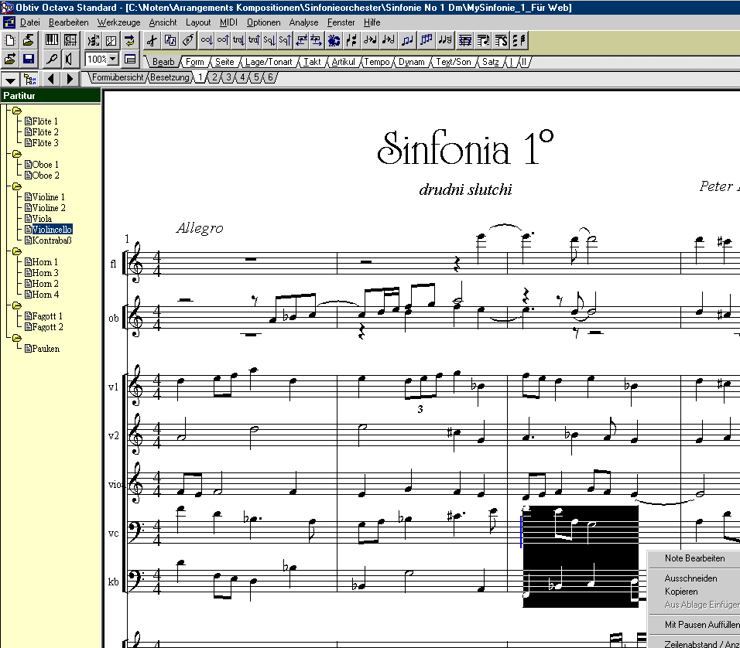Collapse the folder containing Horn 1
This screenshot has width=740, height=648.
tap(17, 251)
